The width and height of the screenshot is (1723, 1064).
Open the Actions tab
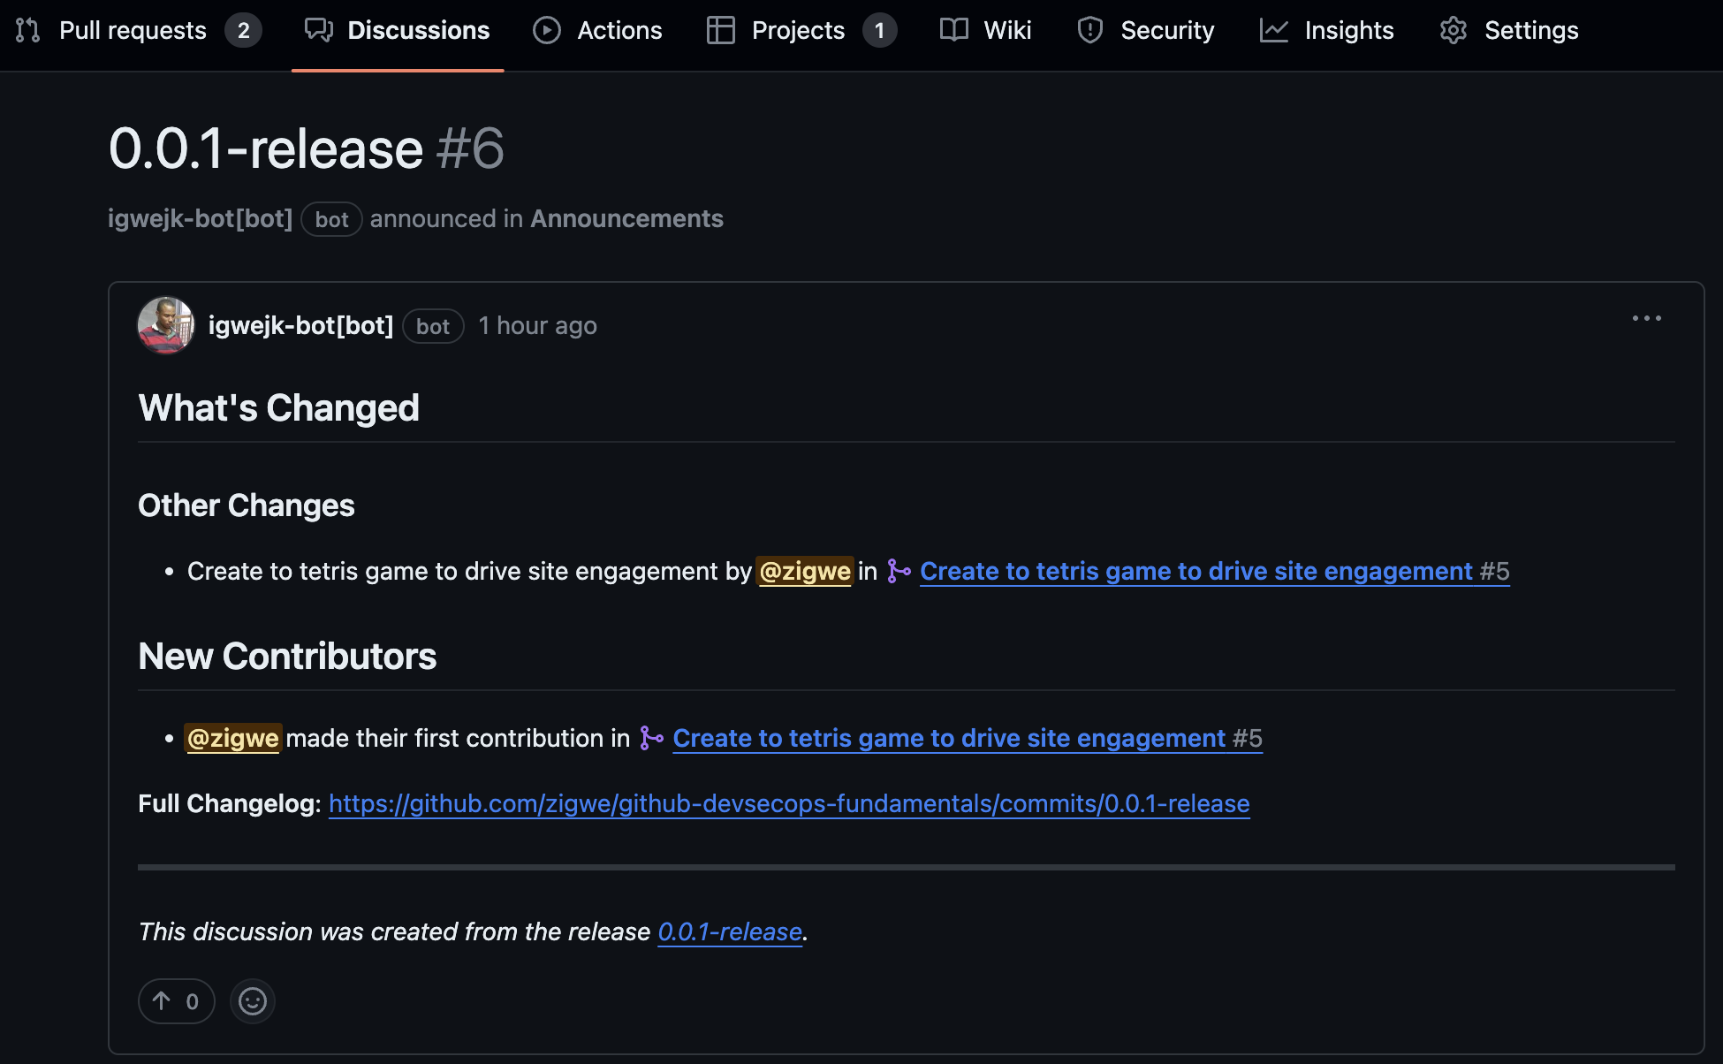[598, 30]
